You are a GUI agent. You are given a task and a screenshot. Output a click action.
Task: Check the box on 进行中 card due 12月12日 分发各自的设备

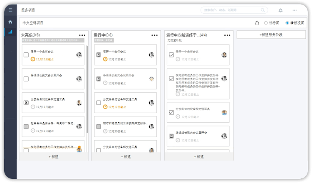[99, 103]
